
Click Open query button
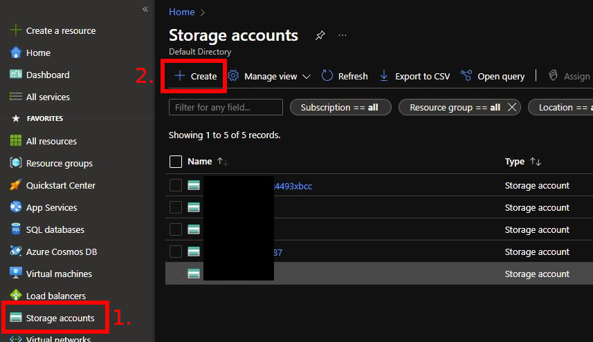tap(493, 76)
